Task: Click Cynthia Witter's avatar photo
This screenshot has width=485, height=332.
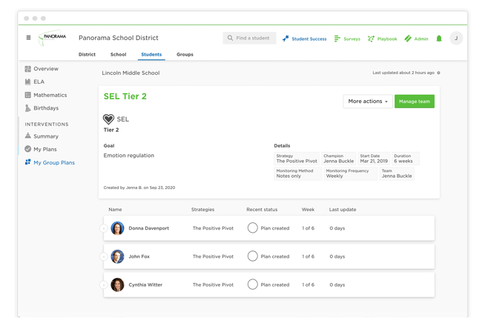Action: click(117, 285)
